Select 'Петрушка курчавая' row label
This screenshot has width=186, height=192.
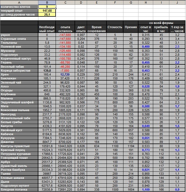point(19,154)
